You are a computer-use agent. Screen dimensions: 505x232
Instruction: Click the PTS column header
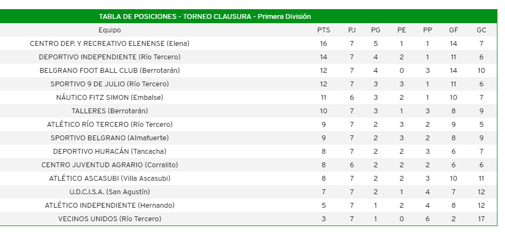point(324,30)
